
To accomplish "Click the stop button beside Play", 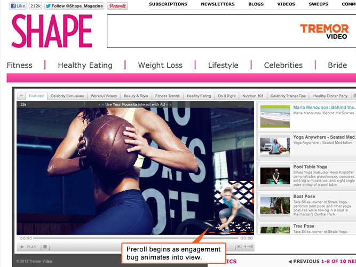I will pos(45,247).
